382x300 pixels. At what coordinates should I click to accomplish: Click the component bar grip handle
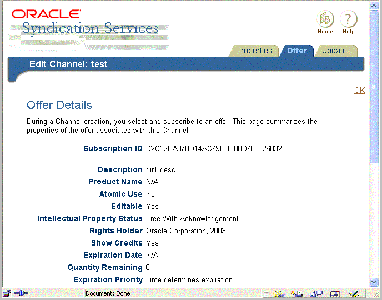coord(266,294)
